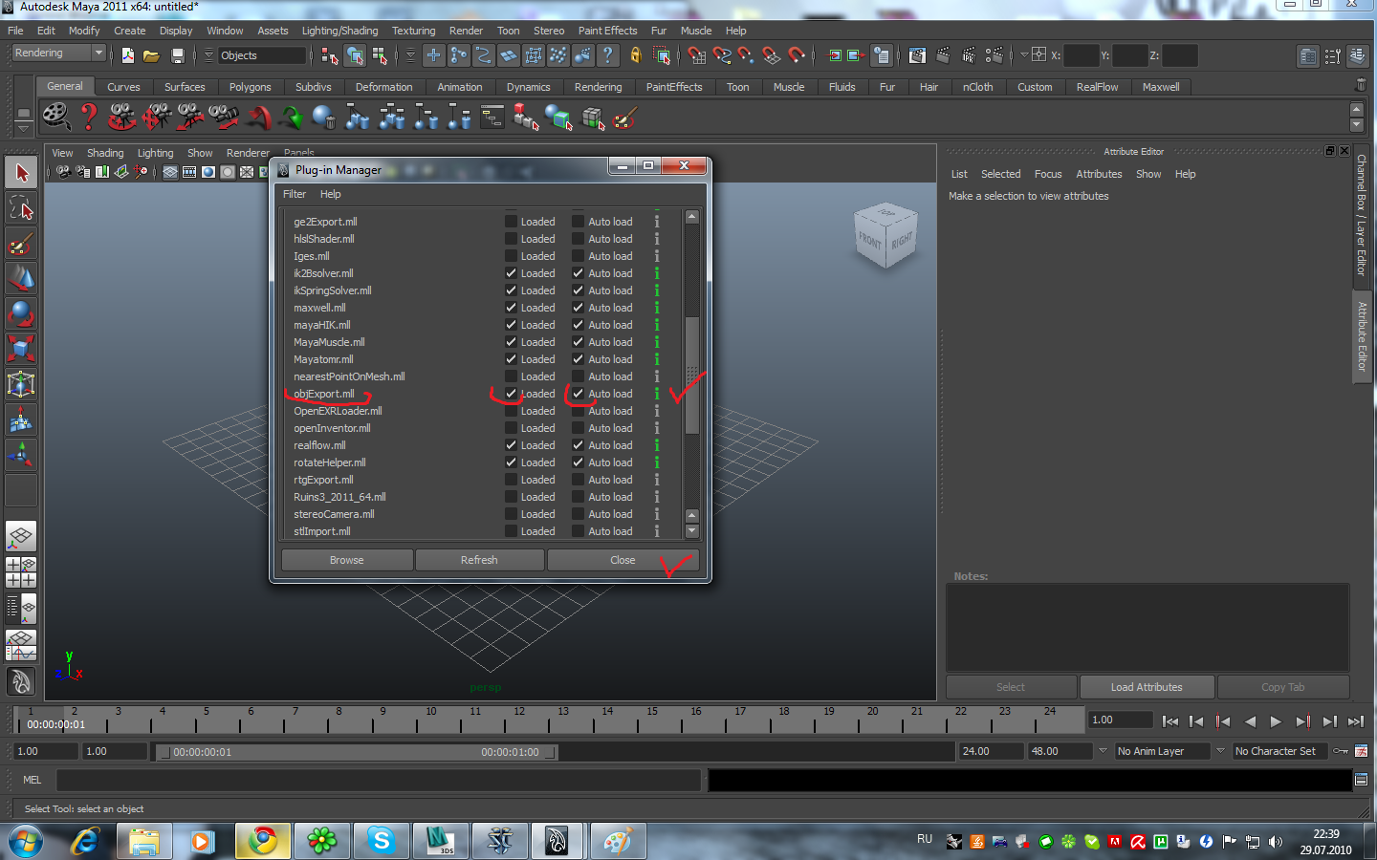
Task: Open the Window menu
Action: (225, 31)
